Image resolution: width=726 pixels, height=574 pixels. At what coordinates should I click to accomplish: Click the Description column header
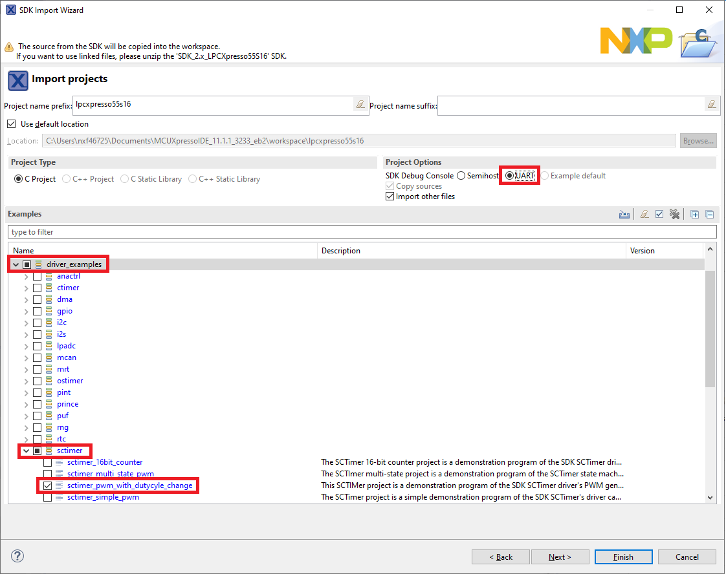pos(471,251)
